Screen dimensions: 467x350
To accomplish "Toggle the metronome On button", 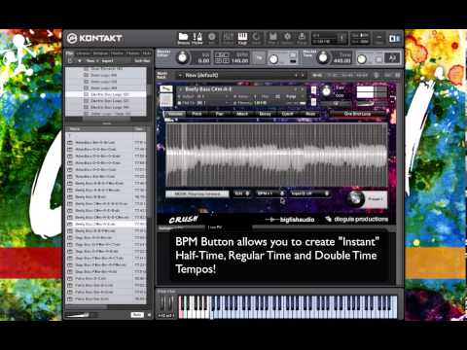I will (x=293, y=54).
